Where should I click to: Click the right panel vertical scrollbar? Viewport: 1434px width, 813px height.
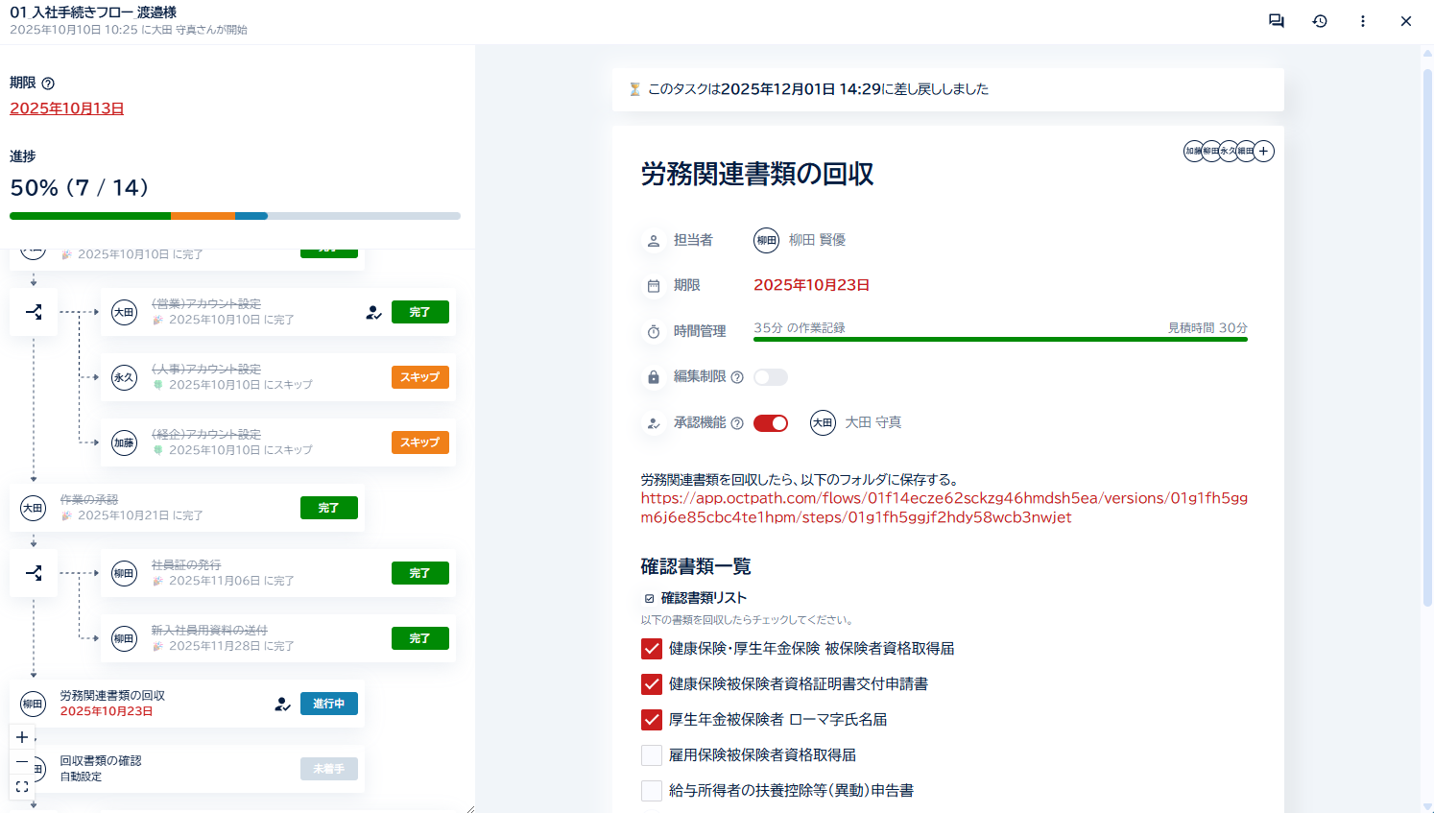(x=1427, y=336)
